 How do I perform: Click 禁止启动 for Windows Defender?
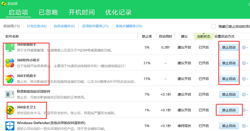229,126
